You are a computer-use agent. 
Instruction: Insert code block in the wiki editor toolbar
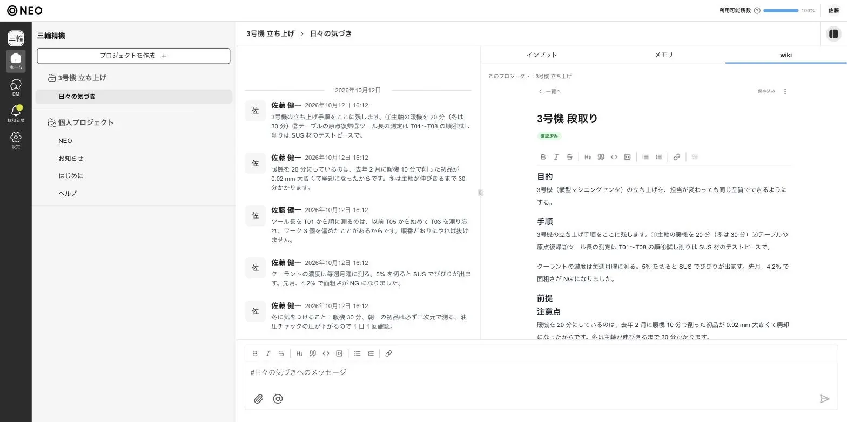[627, 157]
